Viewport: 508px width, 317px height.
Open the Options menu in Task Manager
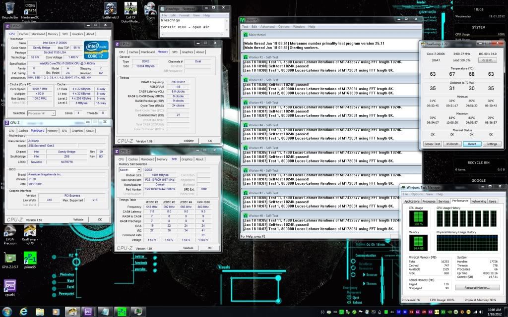tap(417, 194)
